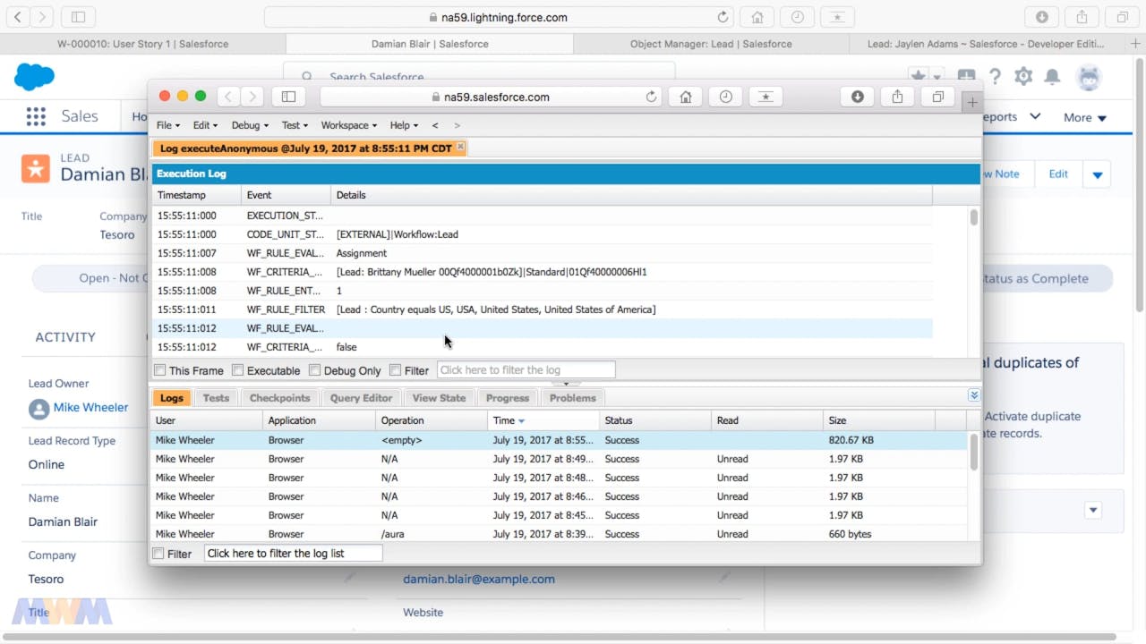Screen dimensions: 1146x644
Task: Select the WF_RULE_FILTER log row
Action: [x=543, y=309]
